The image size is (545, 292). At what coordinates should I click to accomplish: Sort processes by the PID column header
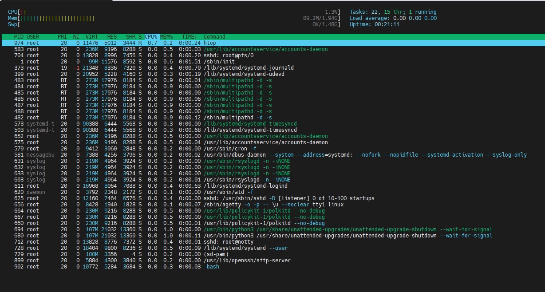(x=19, y=37)
